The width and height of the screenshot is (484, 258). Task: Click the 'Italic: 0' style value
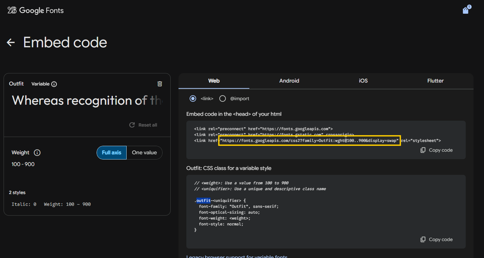click(24, 204)
